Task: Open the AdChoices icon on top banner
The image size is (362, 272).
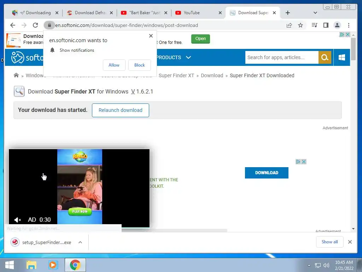Action: pyautogui.click(x=342, y=35)
